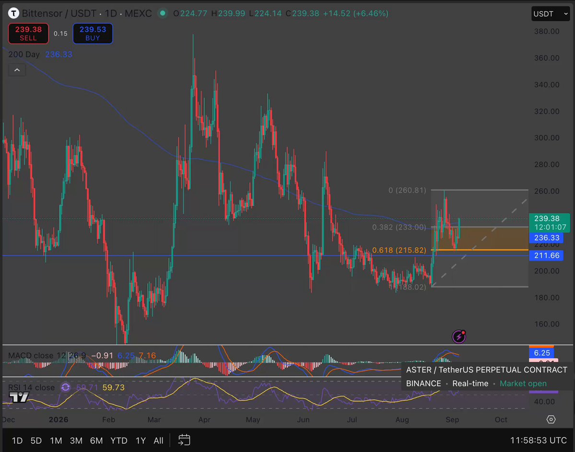Click the purple lightning event marker
This screenshot has width=575, height=452.
459,336
